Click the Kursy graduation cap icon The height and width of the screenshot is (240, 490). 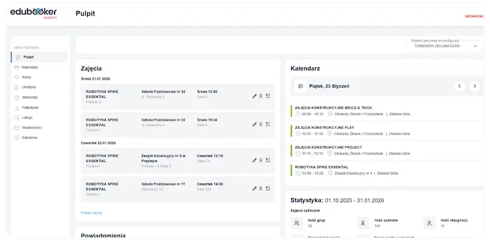[17, 77]
